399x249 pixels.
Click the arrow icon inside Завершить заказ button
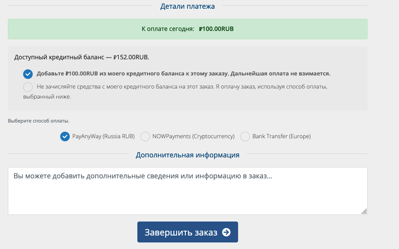coord(226,232)
